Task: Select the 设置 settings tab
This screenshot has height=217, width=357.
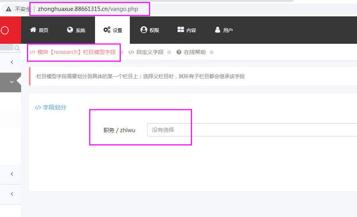Action: 113,30
